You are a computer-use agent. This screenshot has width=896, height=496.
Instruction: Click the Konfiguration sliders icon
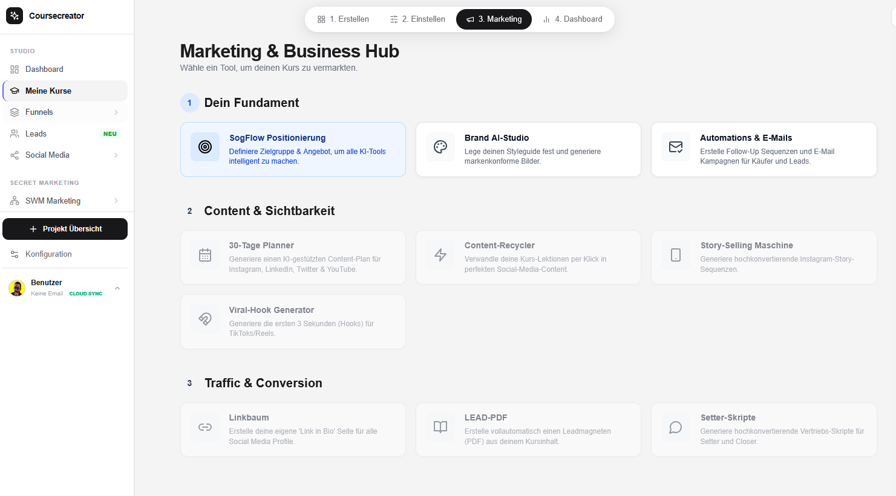[15, 254]
